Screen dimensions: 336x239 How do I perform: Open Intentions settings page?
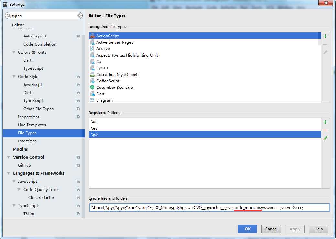pos(27,141)
